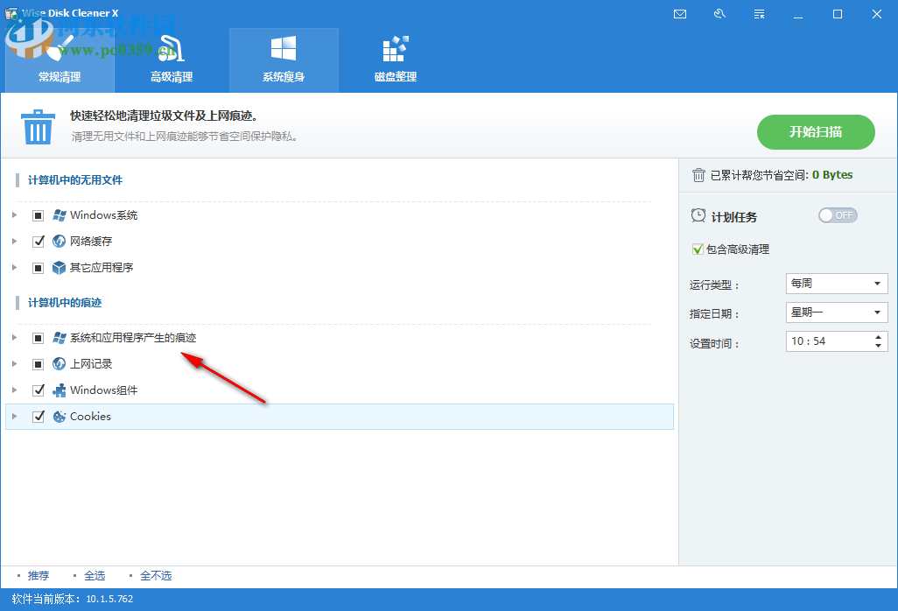Expand the 上网记录 tree row
This screenshot has height=611, width=898.
click(14, 363)
